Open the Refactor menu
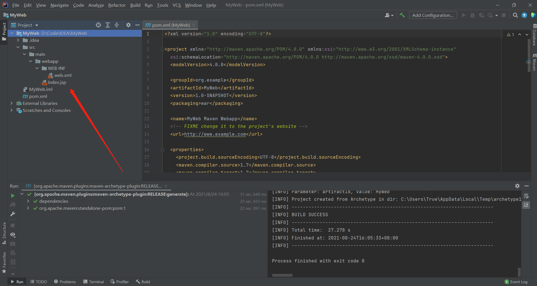537x286 pixels. [x=117, y=5]
